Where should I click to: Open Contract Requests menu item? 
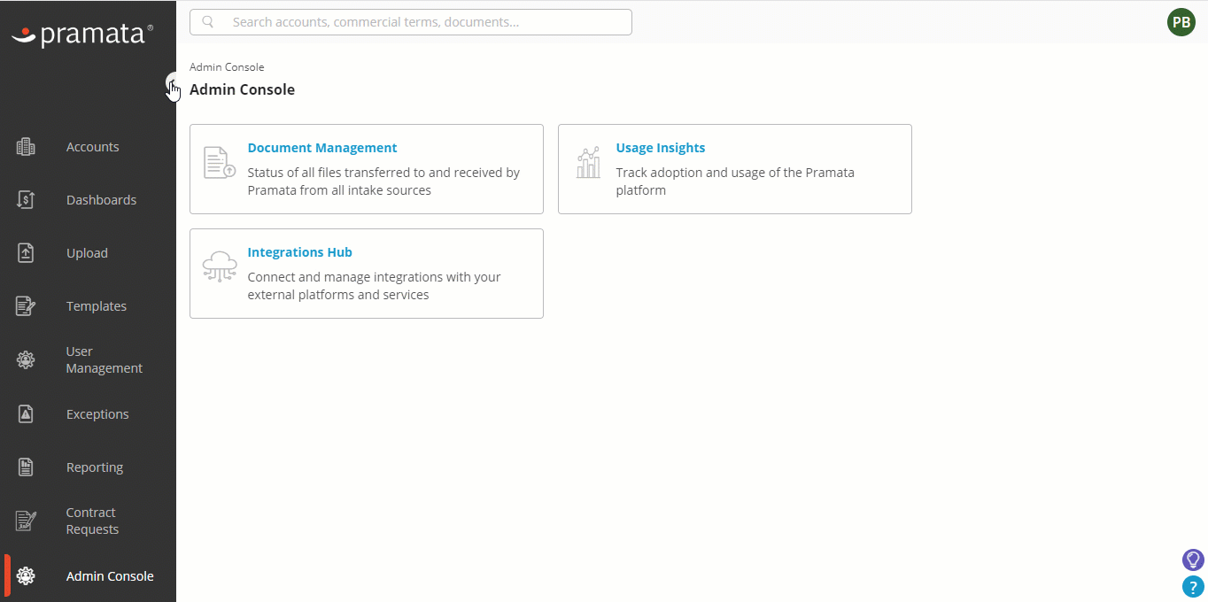92,521
